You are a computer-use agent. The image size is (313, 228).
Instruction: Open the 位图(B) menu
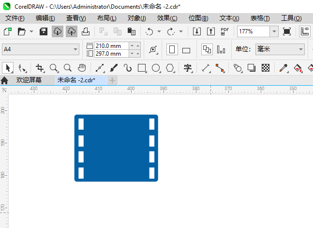pos(198,18)
